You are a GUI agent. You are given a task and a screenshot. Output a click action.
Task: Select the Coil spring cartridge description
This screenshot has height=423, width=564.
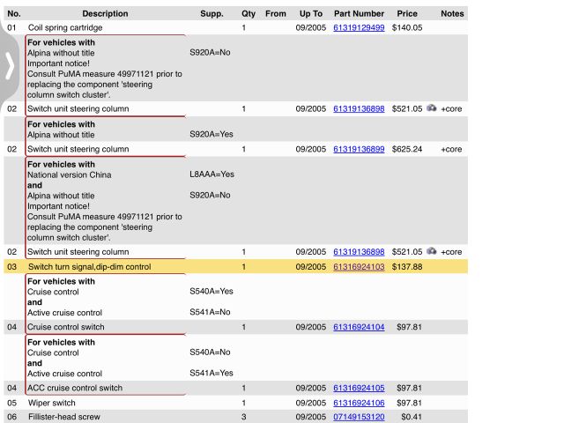pos(65,28)
